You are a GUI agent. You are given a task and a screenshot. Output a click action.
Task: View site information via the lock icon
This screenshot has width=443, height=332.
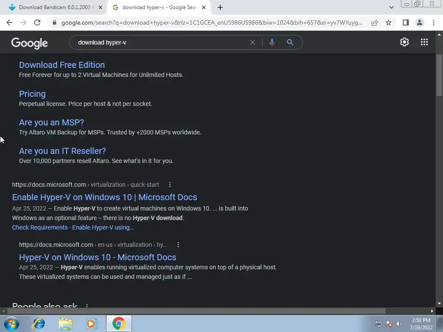(55, 22)
